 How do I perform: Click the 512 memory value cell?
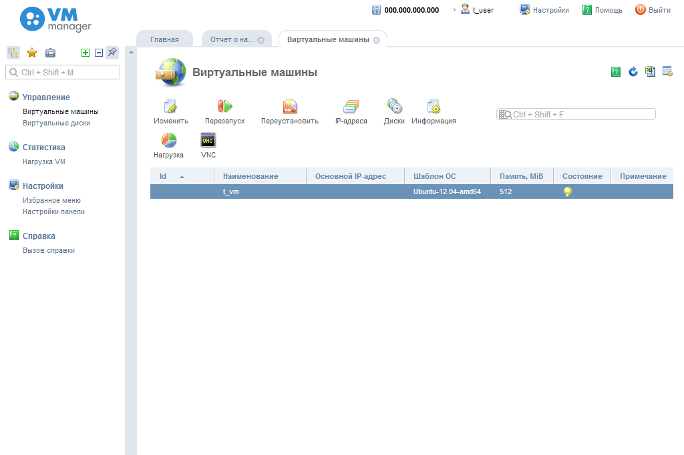(x=522, y=191)
